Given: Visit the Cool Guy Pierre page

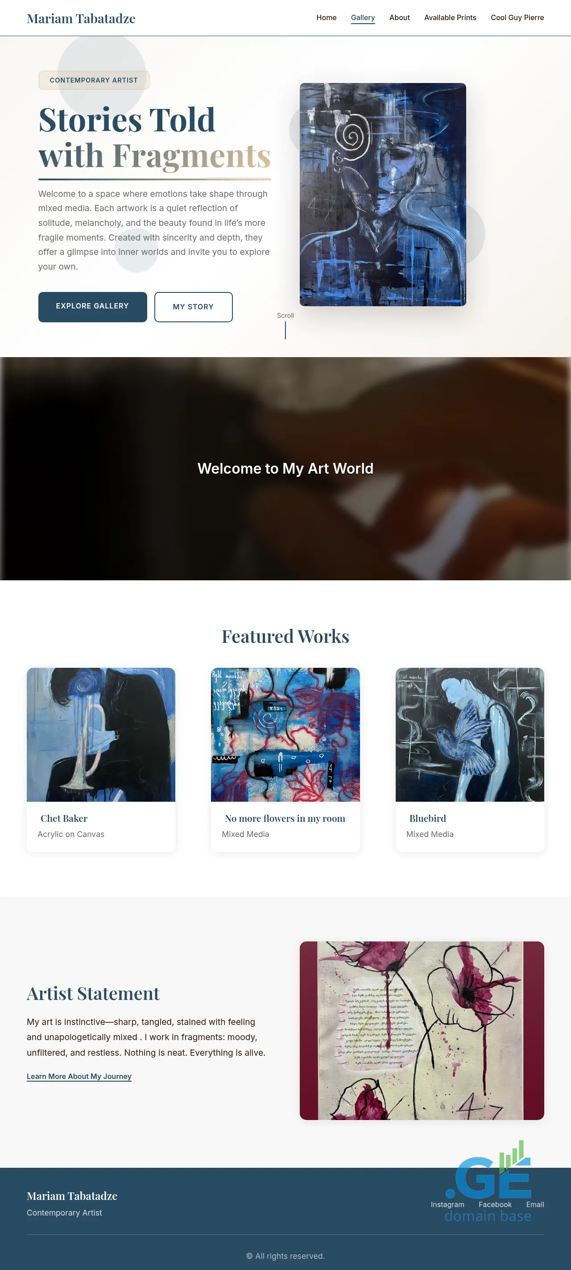Looking at the screenshot, I should (517, 18).
